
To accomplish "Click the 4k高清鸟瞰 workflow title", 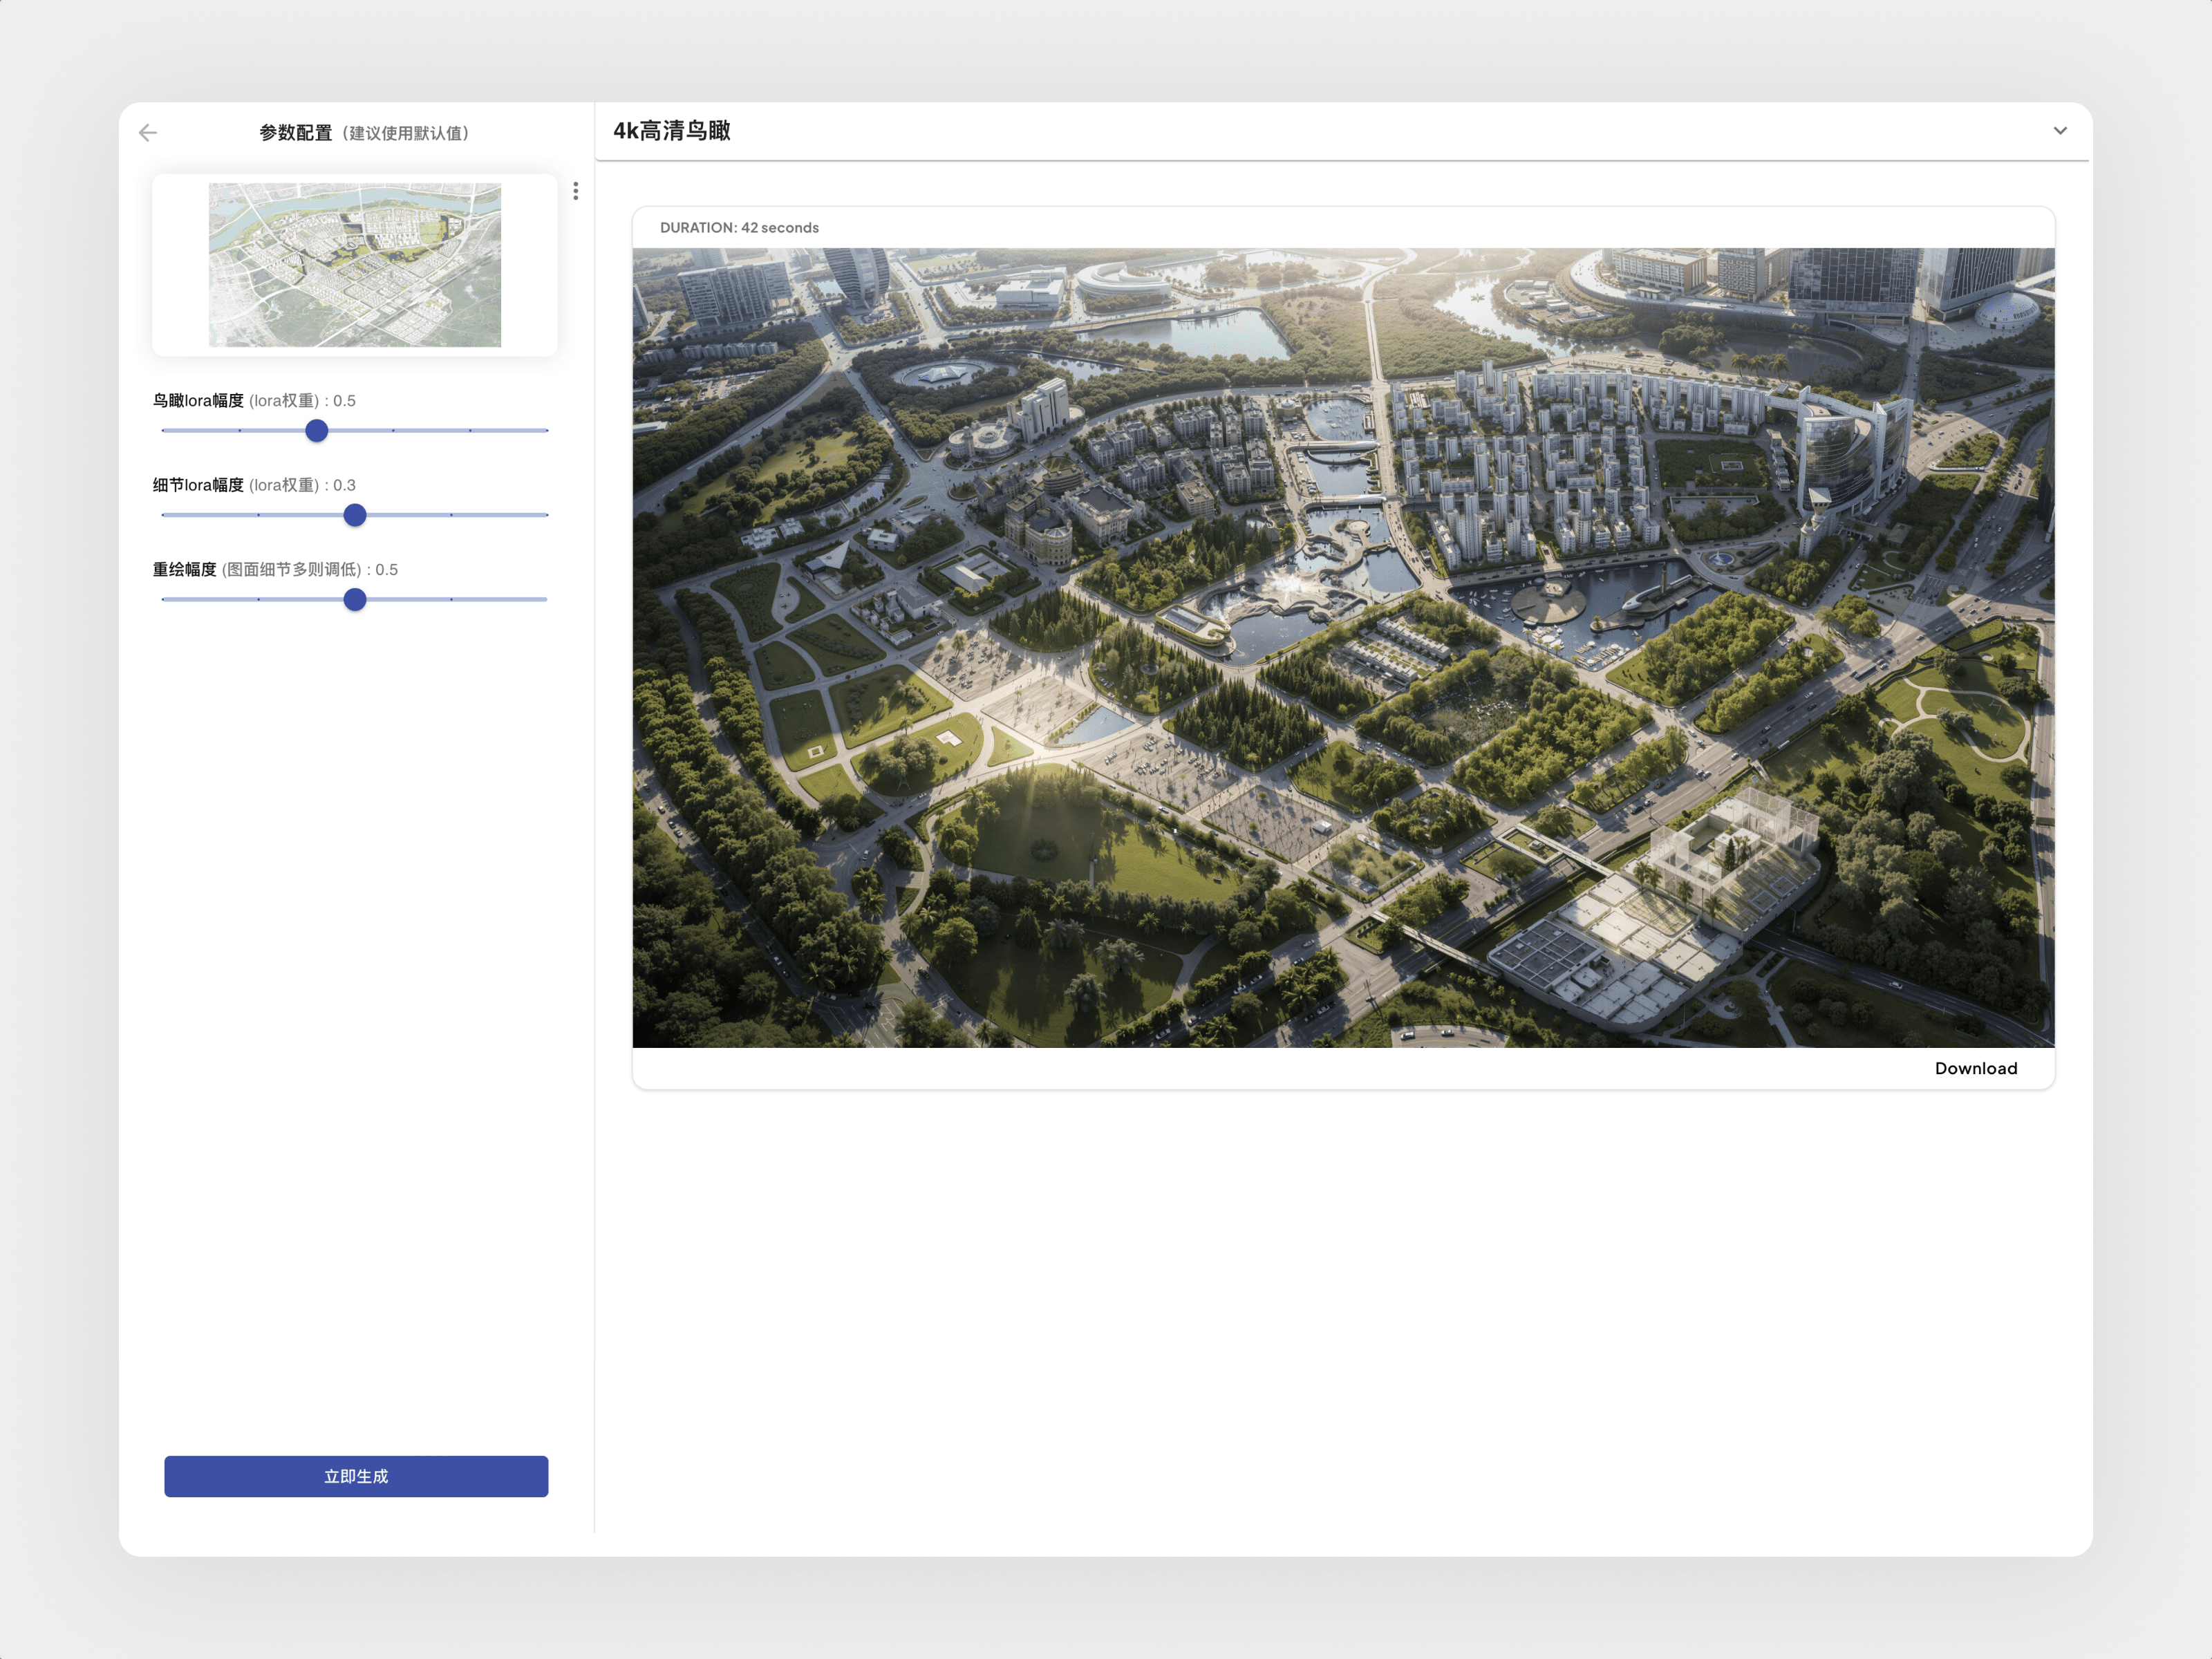I will point(671,131).
